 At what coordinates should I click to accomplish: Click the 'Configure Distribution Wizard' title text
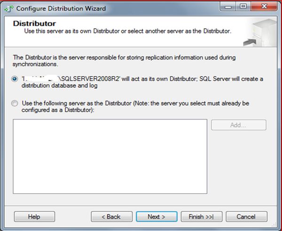[61, 8]
